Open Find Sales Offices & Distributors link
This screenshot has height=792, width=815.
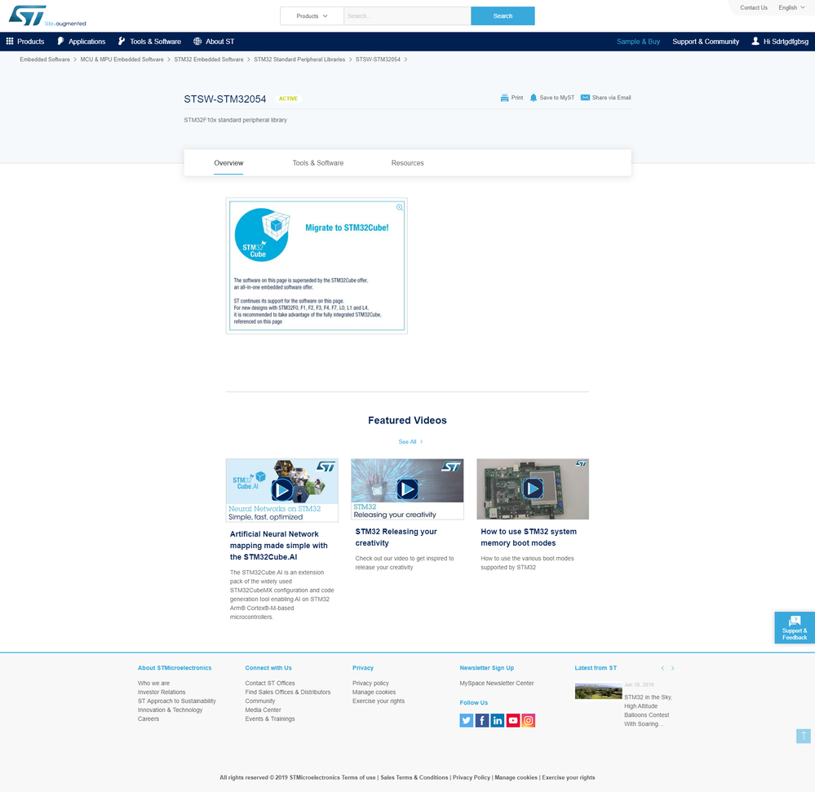tap(288, 692)
